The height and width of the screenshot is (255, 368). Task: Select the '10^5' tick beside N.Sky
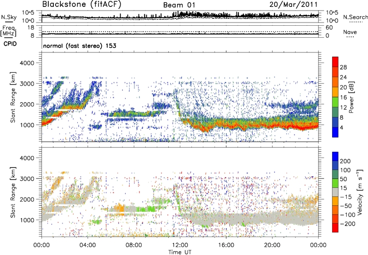28,13
